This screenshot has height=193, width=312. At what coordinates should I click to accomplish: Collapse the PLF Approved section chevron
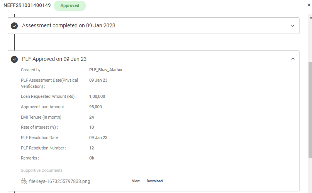tap(293, 59)
